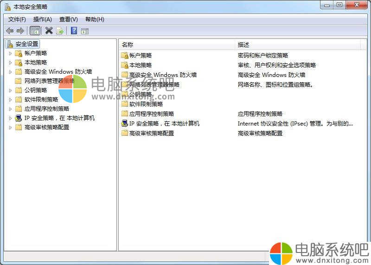Select 高级审核策略配置 label in left tree

click(x=47, y=127)
